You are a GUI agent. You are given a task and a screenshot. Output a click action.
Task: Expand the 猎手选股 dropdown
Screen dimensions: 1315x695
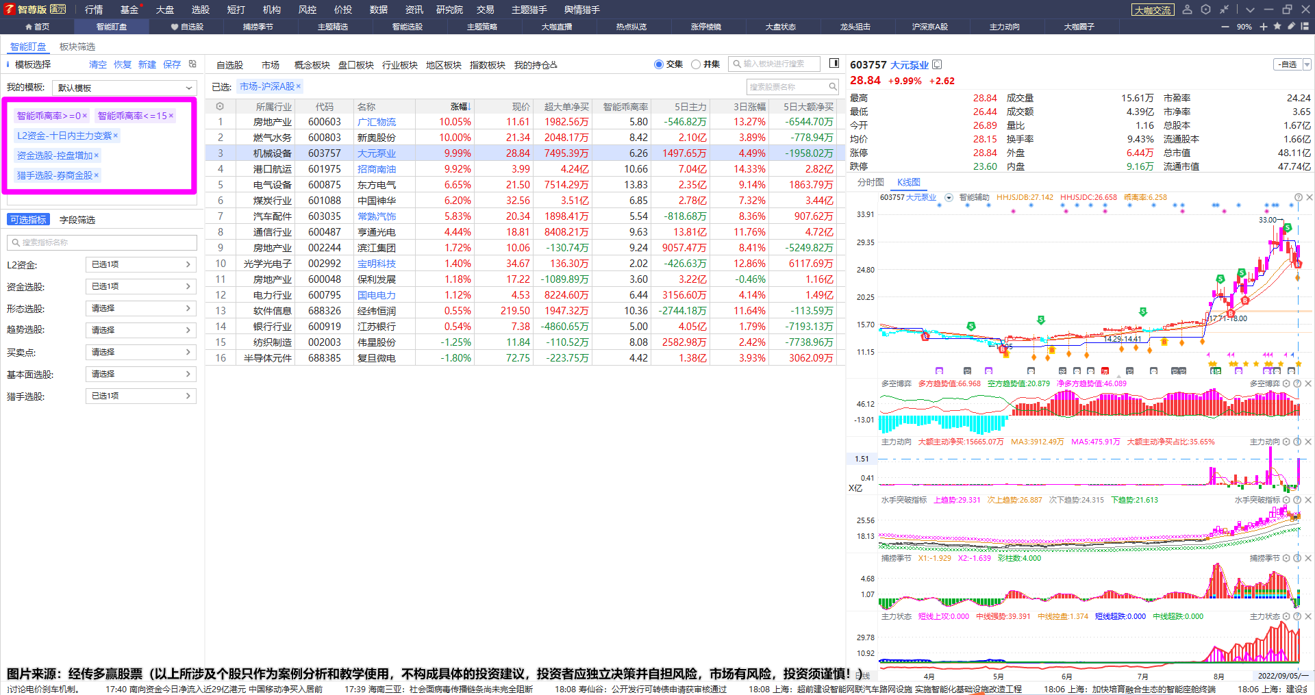(x=141, y=396)
